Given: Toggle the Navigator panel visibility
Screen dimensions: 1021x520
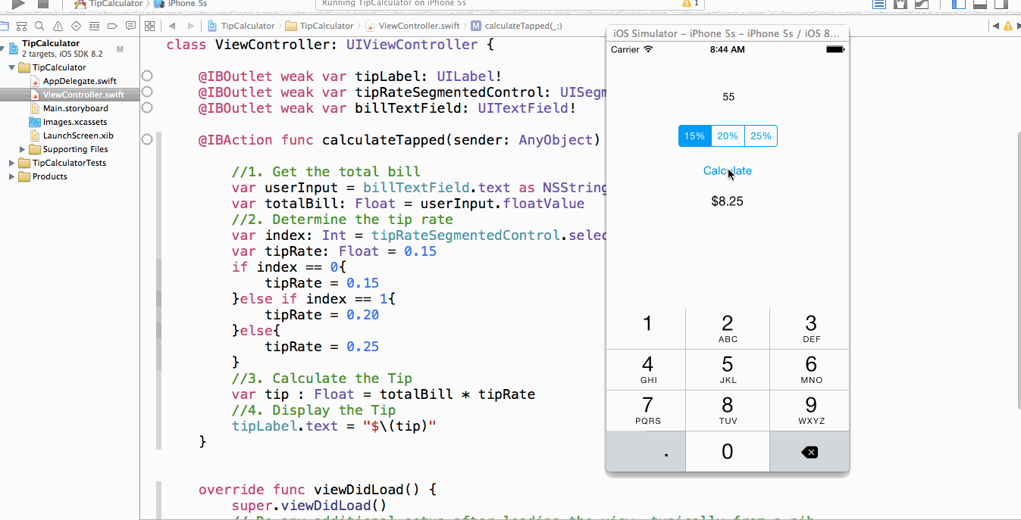Looking at the screenshot, I should [959, 4].
